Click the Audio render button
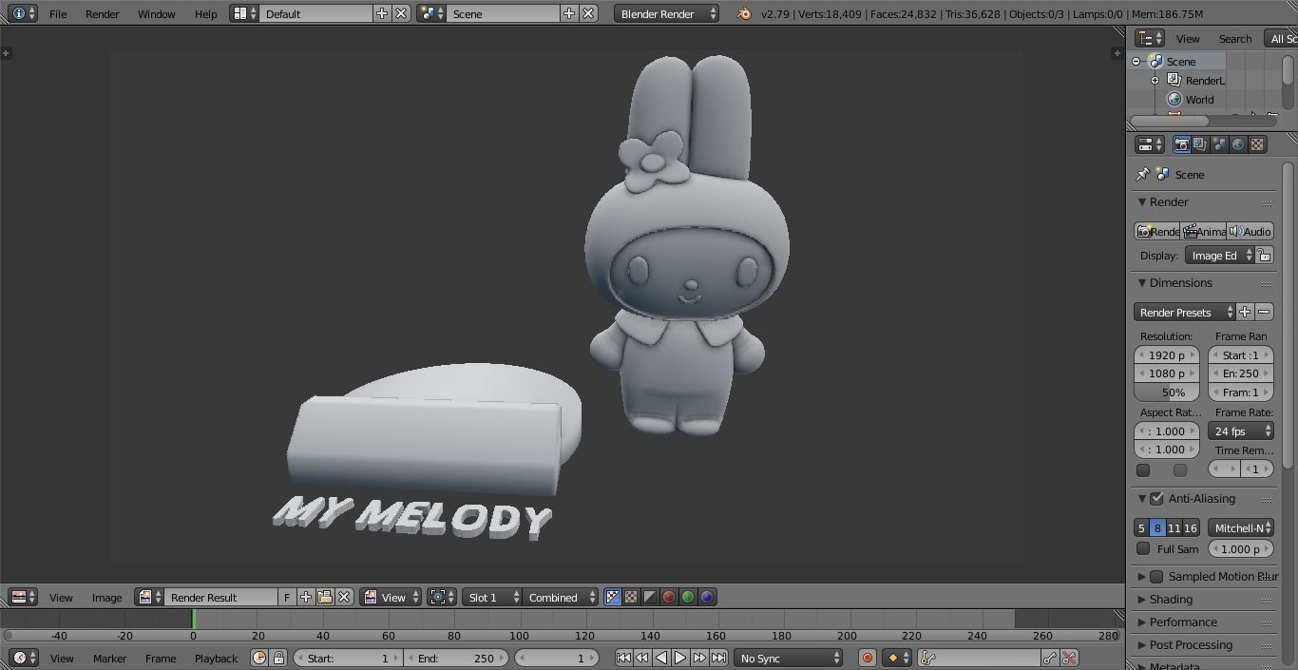 1251,231
